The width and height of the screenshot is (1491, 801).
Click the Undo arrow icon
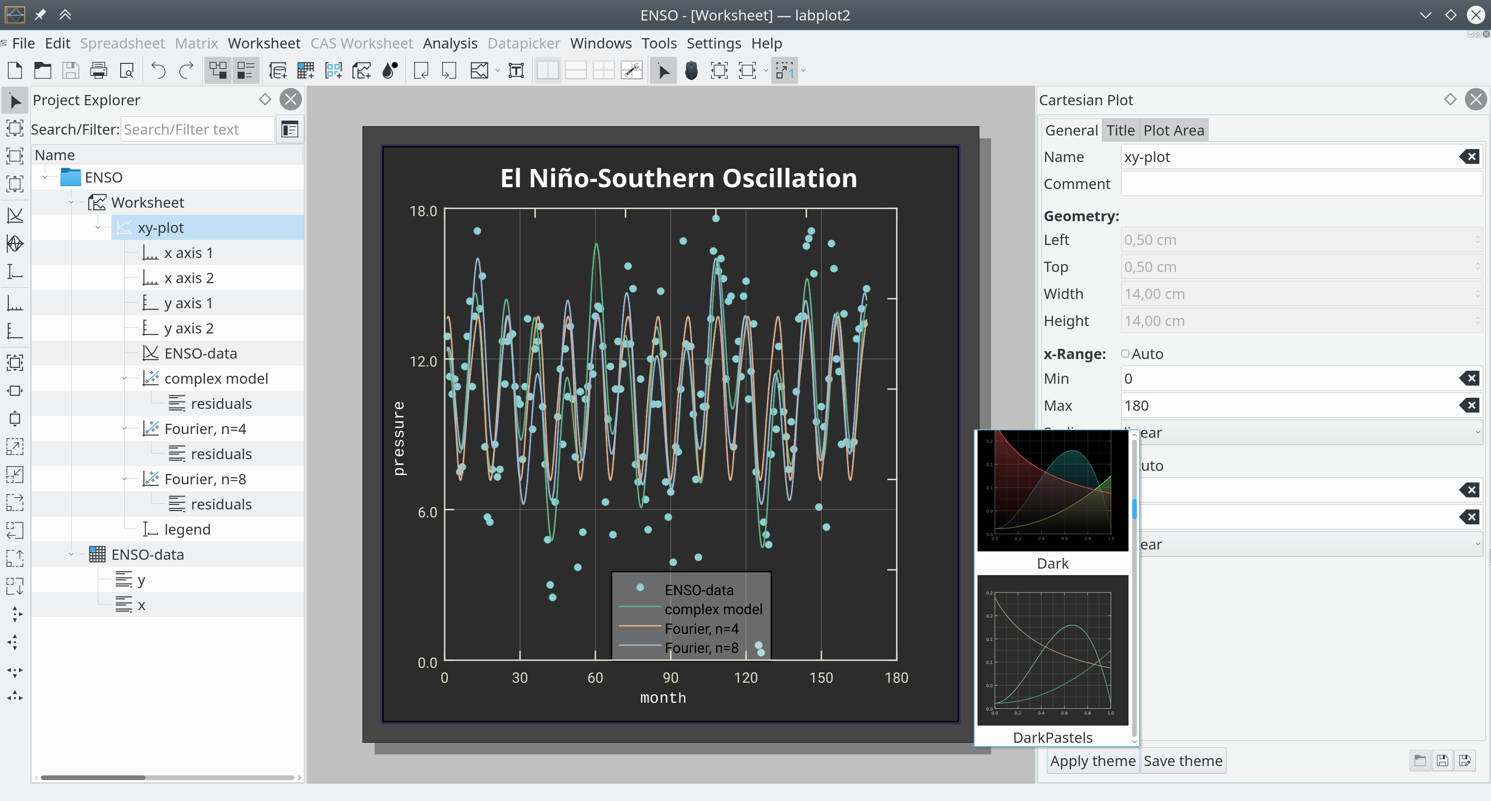[158, 71]
